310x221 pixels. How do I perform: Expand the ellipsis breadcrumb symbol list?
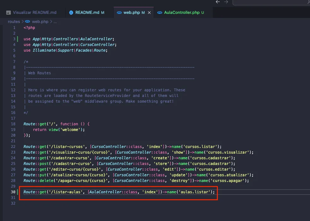click(55, 22)
